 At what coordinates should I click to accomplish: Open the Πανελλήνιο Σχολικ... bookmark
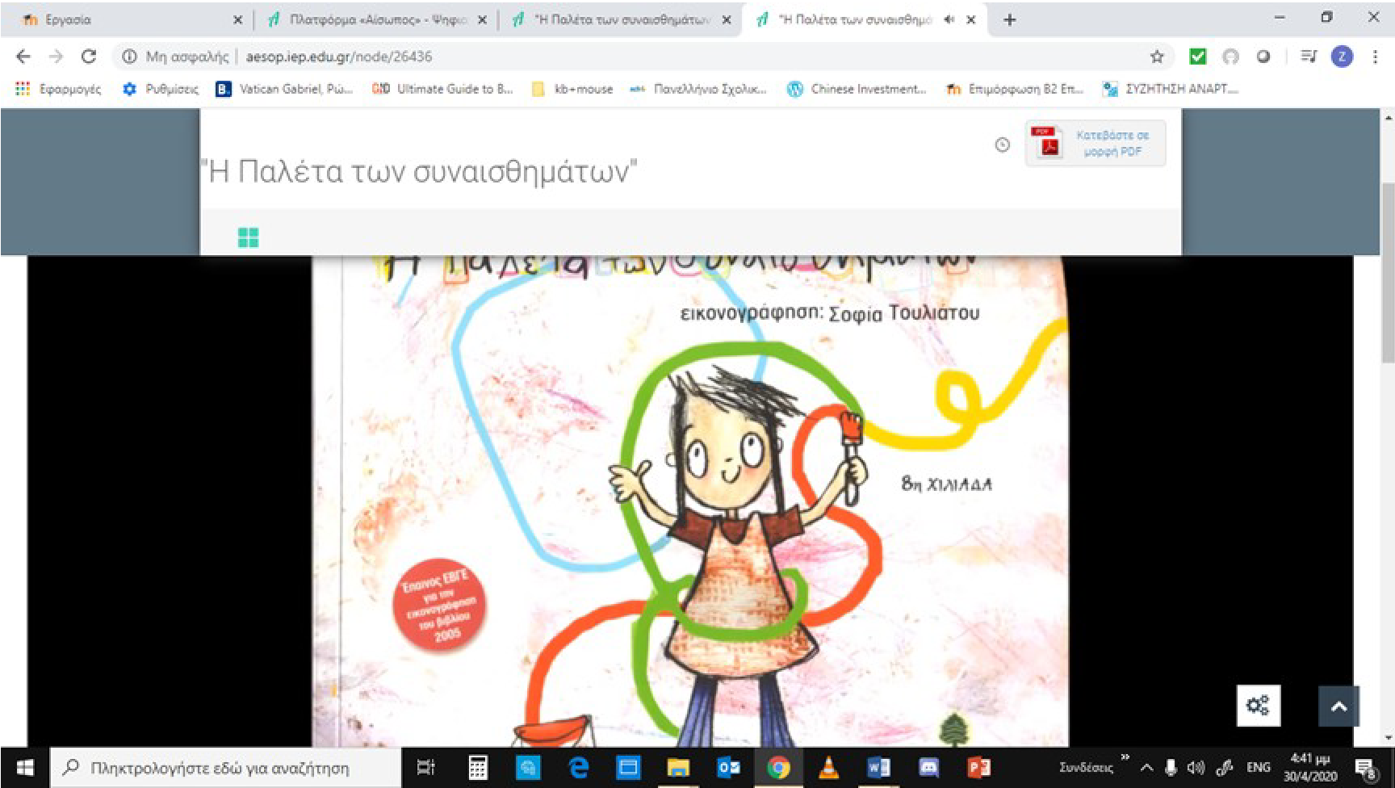point(698,89)
